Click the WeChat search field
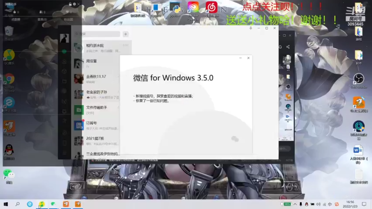 pos(97,34)
